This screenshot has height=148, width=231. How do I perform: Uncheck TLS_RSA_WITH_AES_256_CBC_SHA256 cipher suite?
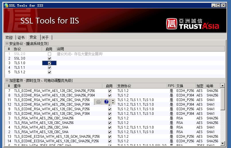click(110, 118)
